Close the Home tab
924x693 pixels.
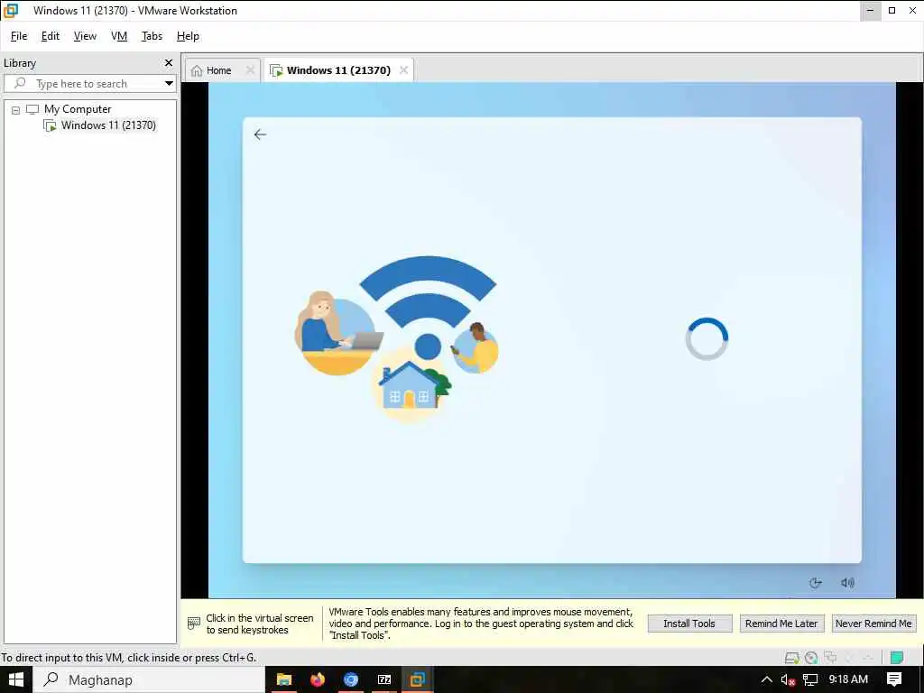[250, 70]
